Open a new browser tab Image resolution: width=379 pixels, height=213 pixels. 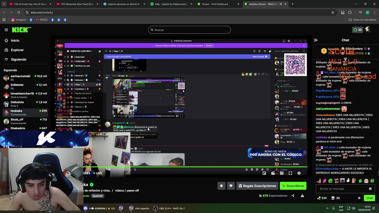pyautogui.click(x=292, y=4)
